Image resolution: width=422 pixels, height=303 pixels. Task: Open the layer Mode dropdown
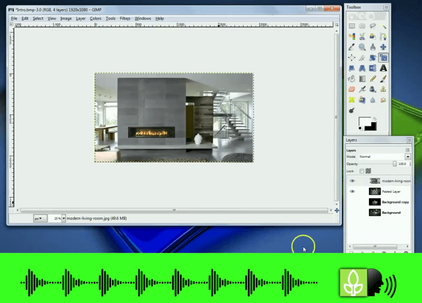[x=408, y=157]
